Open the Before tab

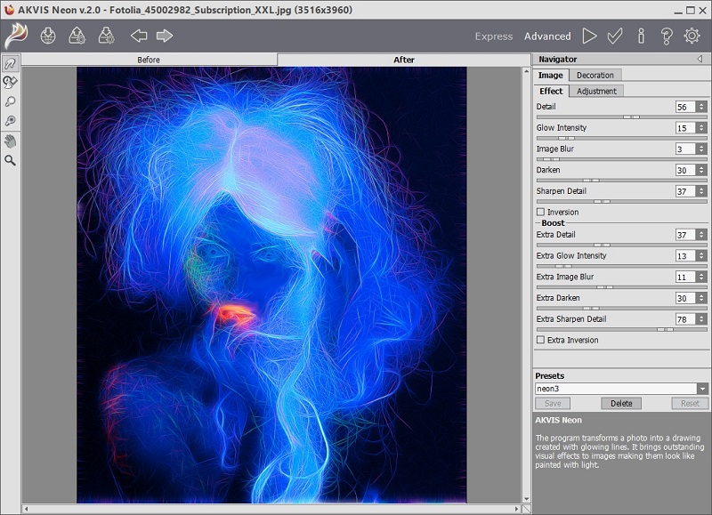pos(149,60)
